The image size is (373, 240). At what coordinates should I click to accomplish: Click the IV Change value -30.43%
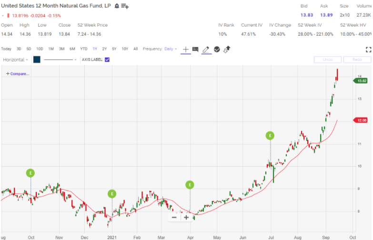click(x=277, y=34)
